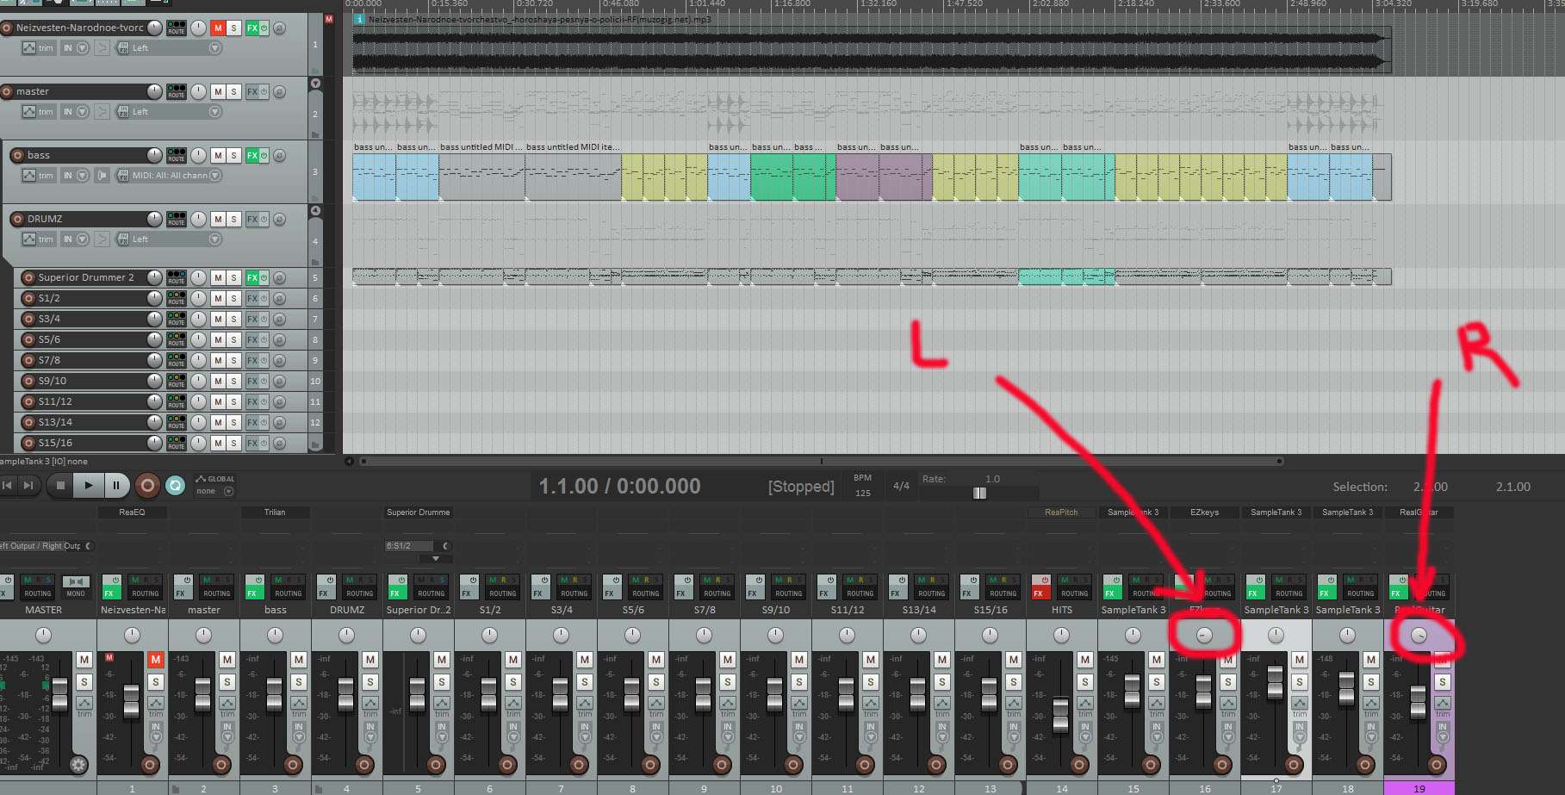
Task: Click volume knob on DRUMZ track row
Action: [x=154, y=219]
